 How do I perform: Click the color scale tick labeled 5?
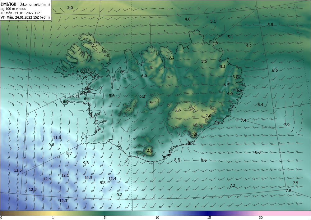point(104,218)
